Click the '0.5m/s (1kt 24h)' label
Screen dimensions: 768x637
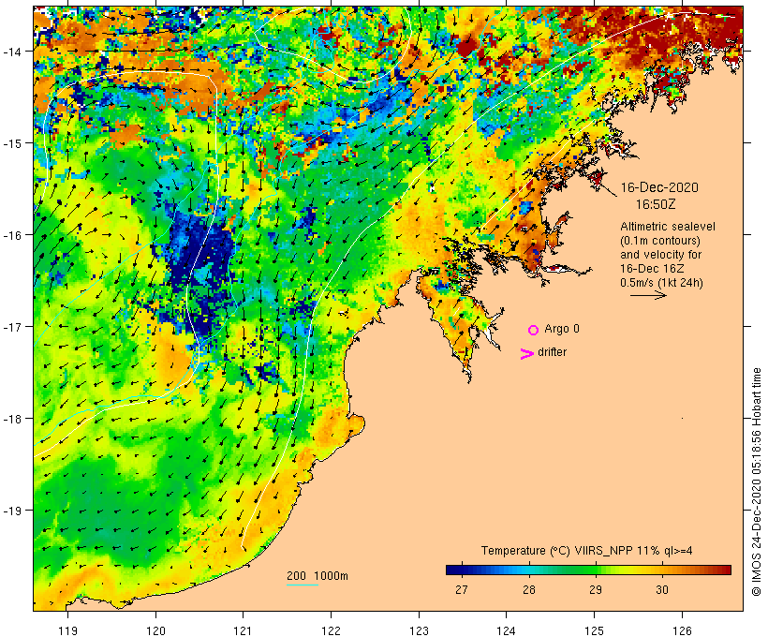click(x=662, y=283)
